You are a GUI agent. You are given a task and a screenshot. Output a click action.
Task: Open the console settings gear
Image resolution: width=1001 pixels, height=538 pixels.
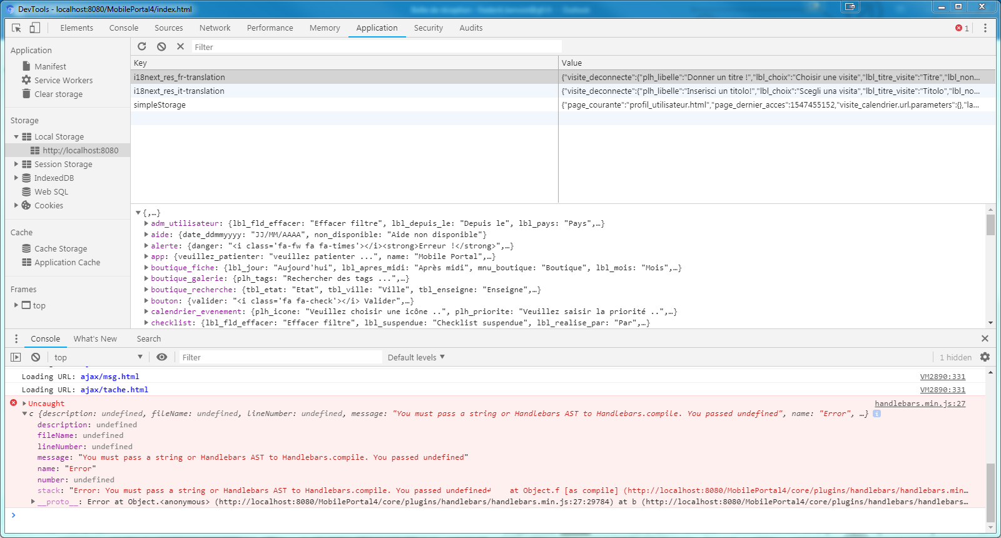985,357
